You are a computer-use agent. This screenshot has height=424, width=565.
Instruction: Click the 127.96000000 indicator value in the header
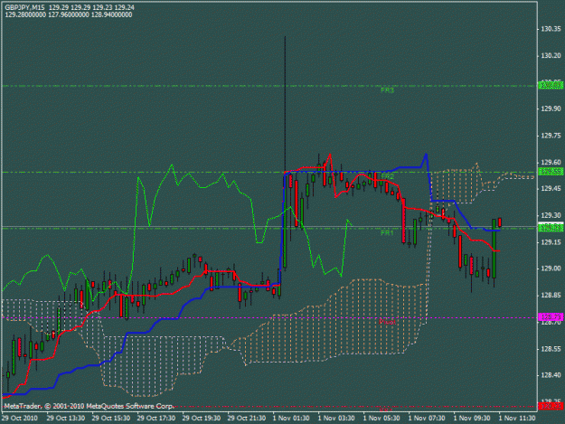69,14
